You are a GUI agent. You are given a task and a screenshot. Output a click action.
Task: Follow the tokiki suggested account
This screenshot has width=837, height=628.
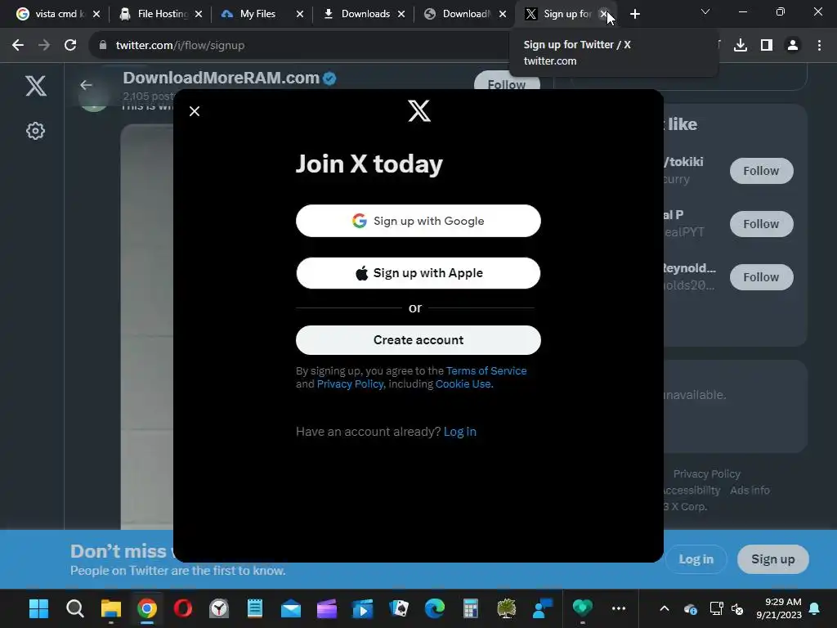(x=761, y=171)
